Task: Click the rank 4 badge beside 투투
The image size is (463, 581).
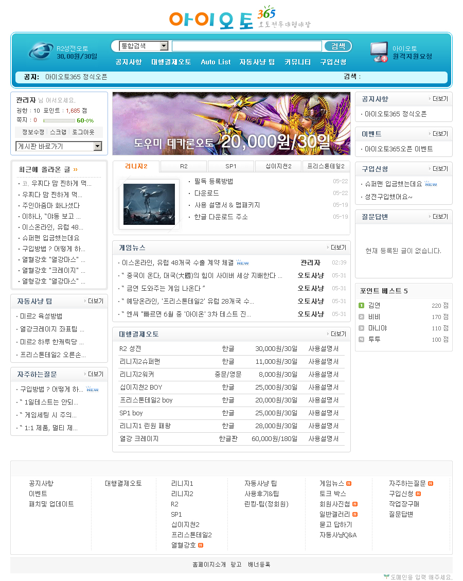Action: coord(362,339)
